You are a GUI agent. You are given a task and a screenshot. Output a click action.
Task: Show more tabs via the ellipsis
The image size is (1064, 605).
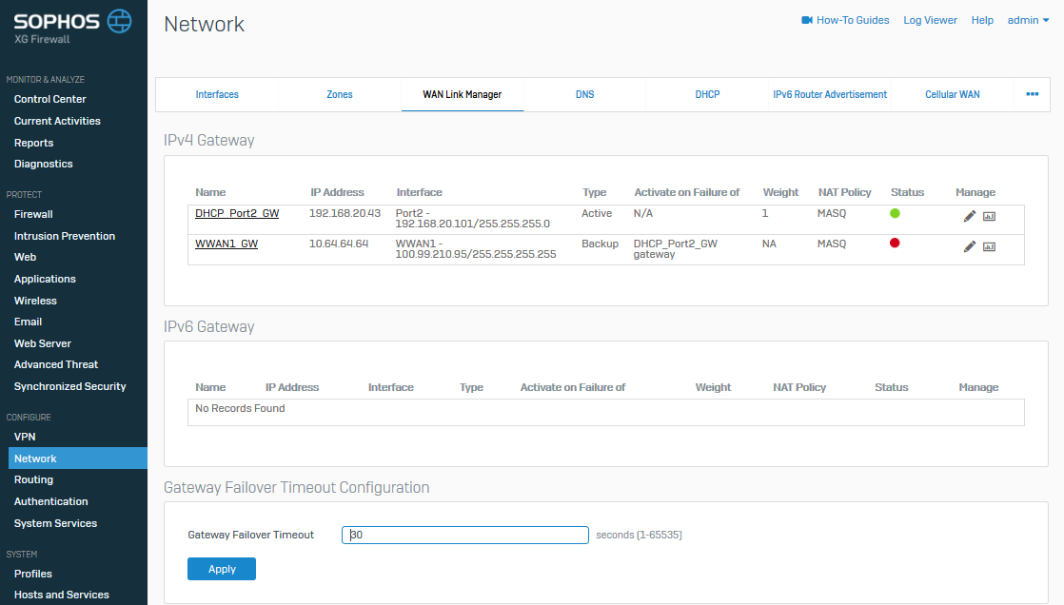click(x=1032, y=94)
